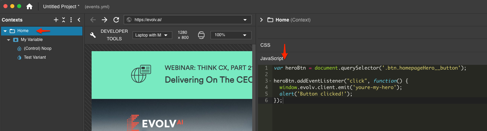Screen dimensions: 487x131
Task: Add a new context with plus icon
Action: coord(56,20)
